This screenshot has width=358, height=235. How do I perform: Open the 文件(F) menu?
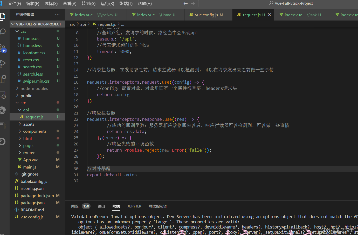pos(14,3)
